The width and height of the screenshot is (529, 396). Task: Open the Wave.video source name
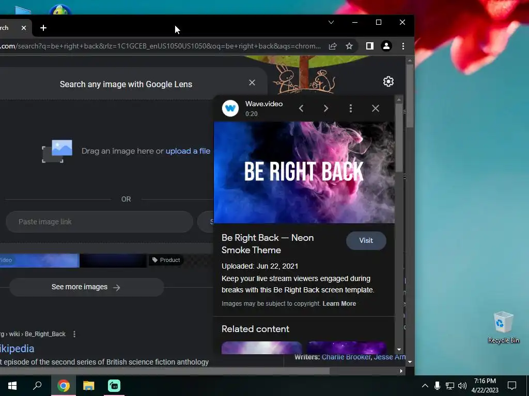264,104
